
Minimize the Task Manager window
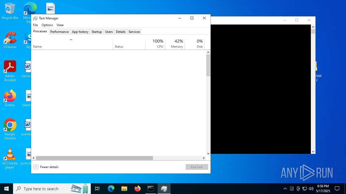click(179, 18)
